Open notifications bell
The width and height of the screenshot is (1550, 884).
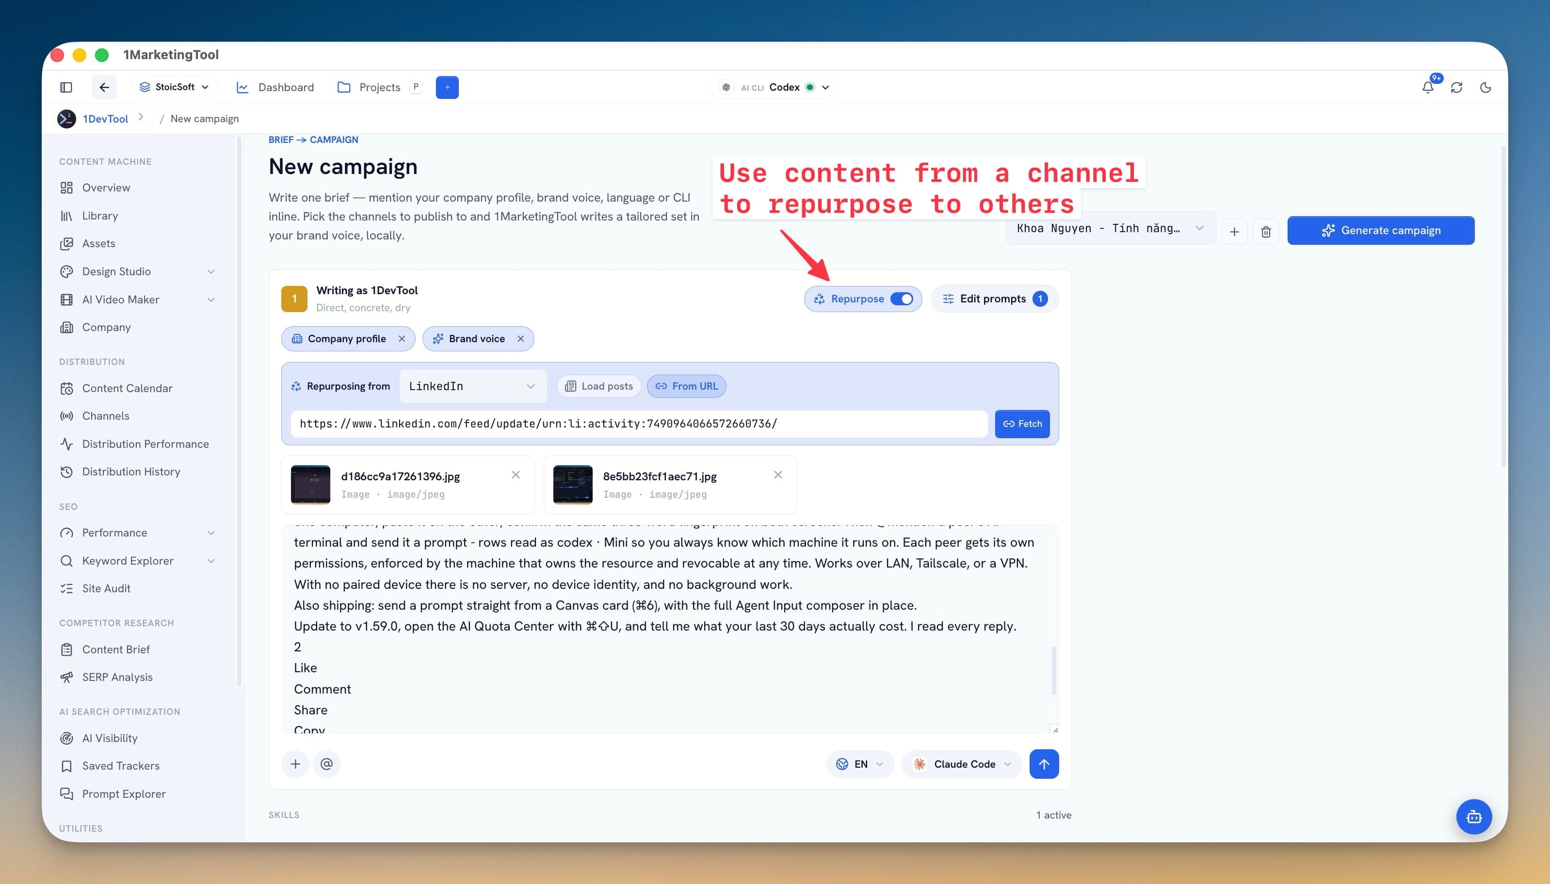(1428, 87)
